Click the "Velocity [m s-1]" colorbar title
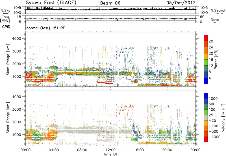The height and width of the screenshot is (156, 226). 223,118
